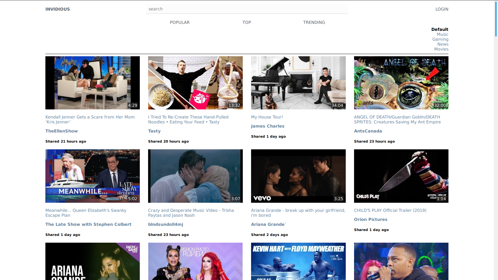The height and width of the screenshot is (280, 498).
Task: Visit the AntsCanada channel
Action: coord(368,131)
